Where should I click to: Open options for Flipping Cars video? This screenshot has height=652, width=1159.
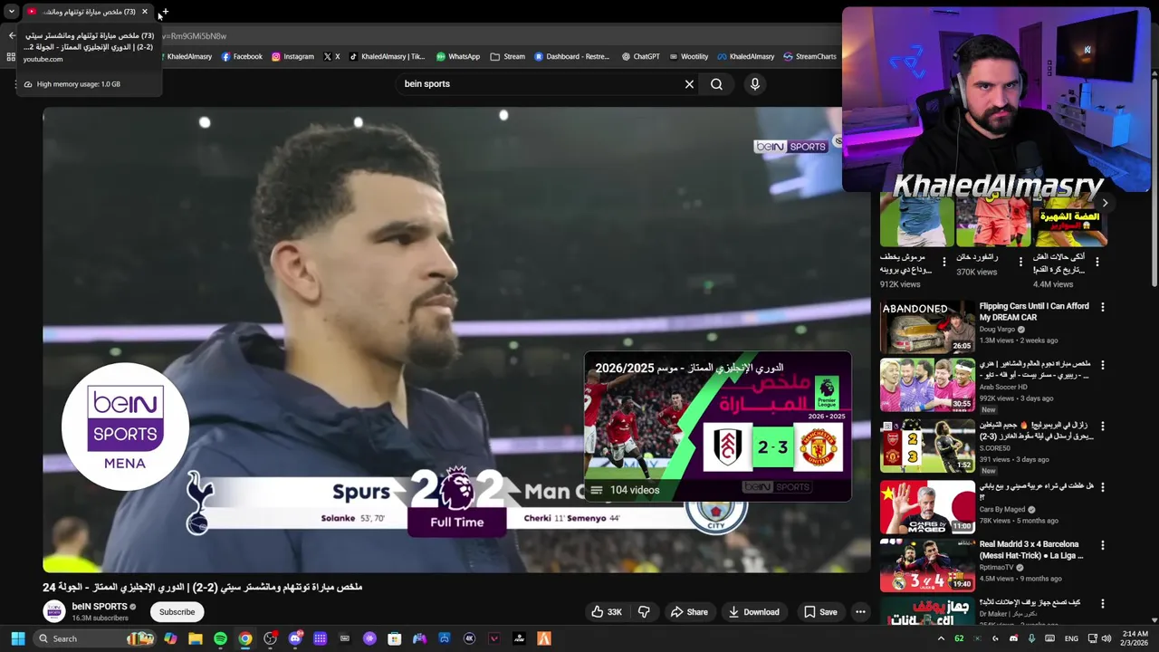pos(1102,308)
